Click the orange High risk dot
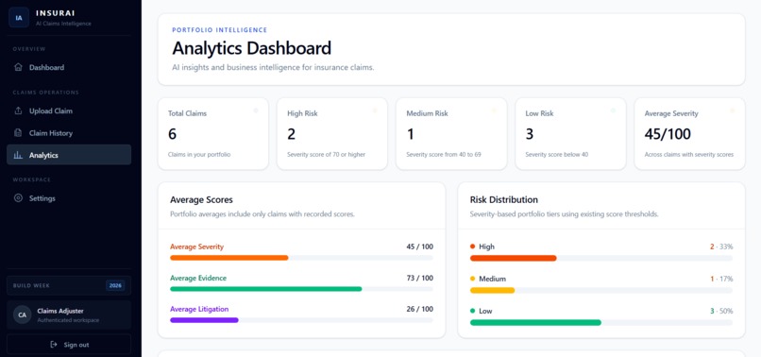This screenshot has height=357, width=761. pos(473,246)
